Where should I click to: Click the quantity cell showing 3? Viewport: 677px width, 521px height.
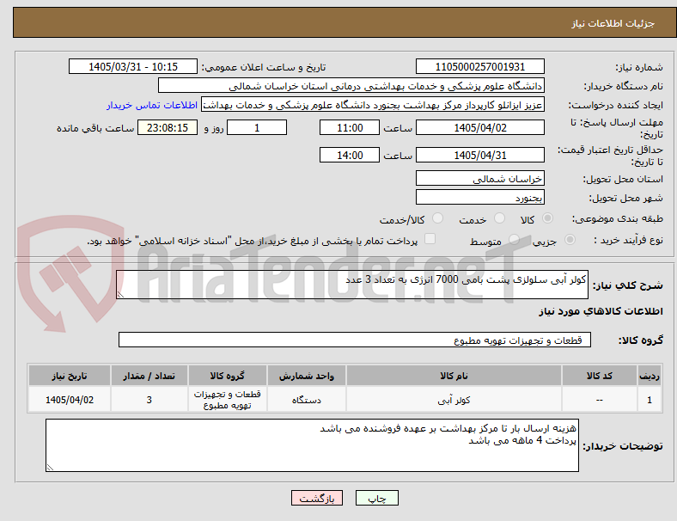149,400
